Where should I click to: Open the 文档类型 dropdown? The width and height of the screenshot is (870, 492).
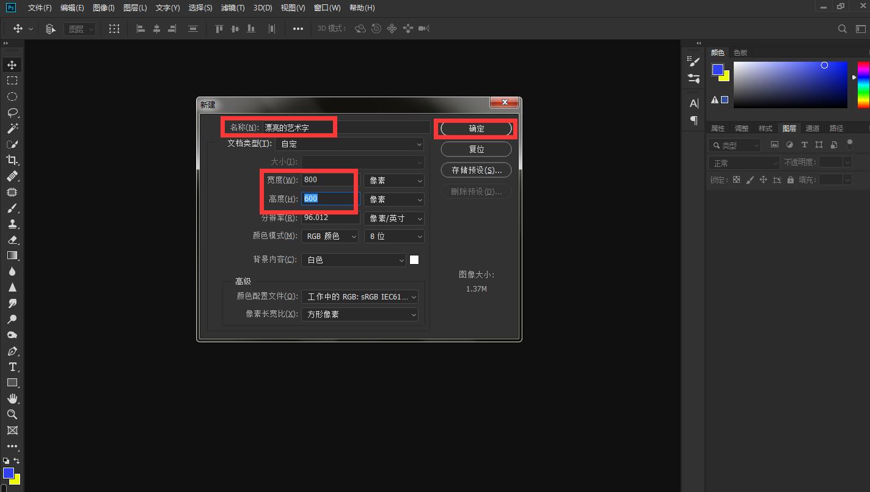tap(349, 144)
